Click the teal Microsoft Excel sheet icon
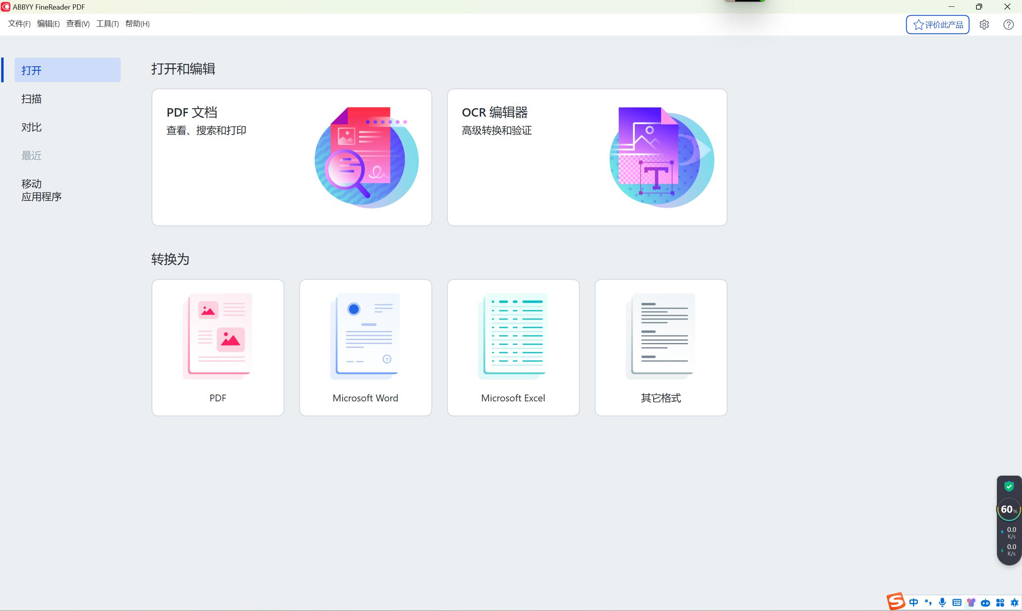The width and height of the screenshot is (1022, 611). point(513,336)
